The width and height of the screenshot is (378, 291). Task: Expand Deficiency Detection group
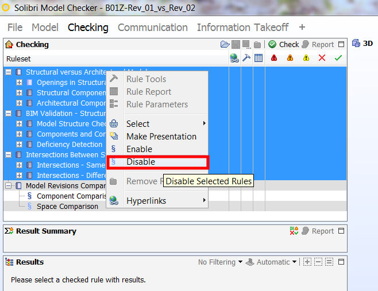coord(19,144)
